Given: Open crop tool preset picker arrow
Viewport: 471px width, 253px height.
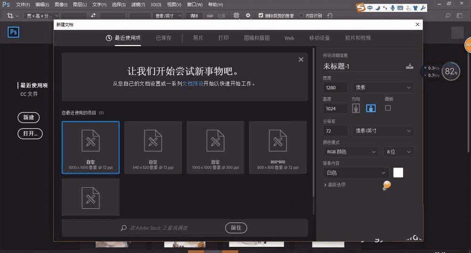Looking at the screenshot, I should click(x=17, y=16).
